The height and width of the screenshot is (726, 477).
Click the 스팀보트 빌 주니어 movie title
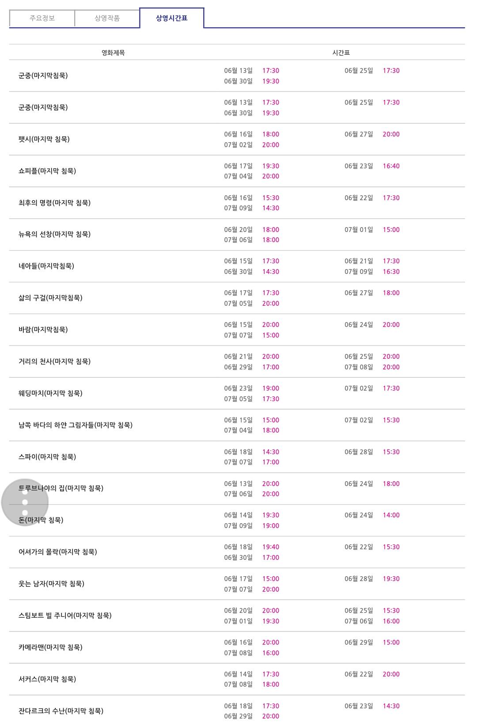point(65,616)
